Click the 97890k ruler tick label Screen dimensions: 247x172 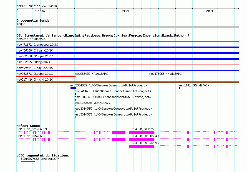pos(40,11)
